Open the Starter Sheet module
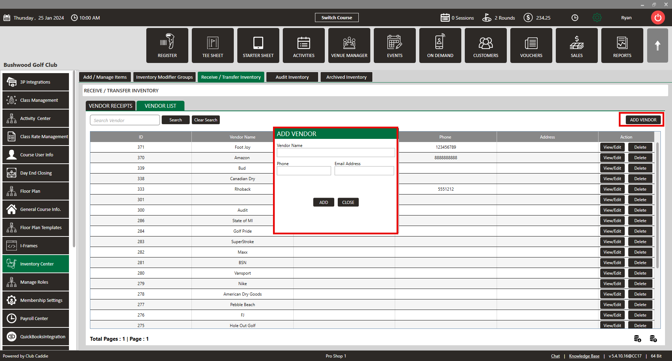Image resolution: width=672 pixels, height=361 pixels. [258, 45]
